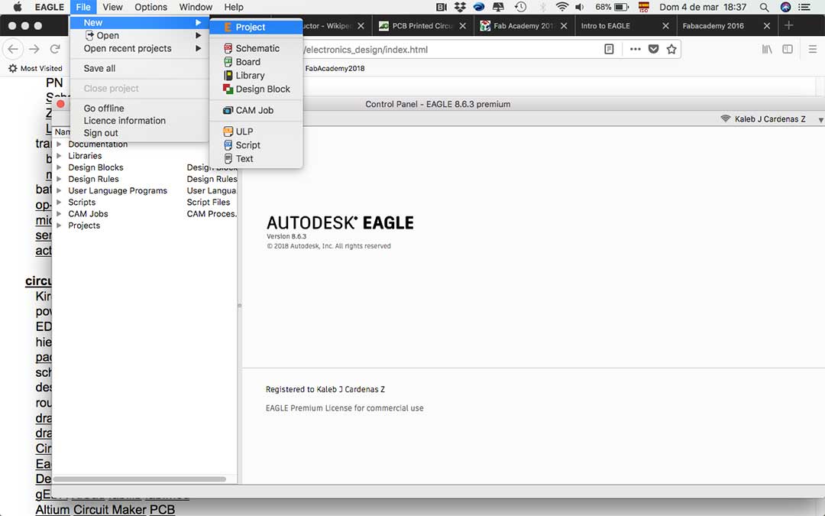Choose Project from the New submenu

point(256,27)
